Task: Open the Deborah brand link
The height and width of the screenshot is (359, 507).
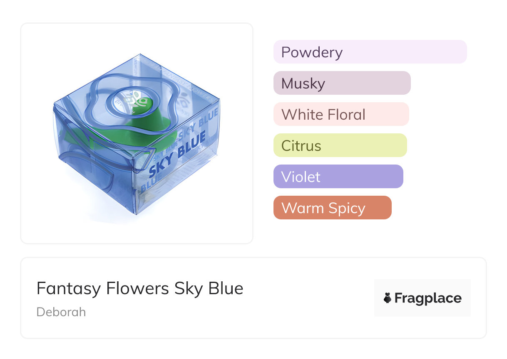Action: pos(61,312)
